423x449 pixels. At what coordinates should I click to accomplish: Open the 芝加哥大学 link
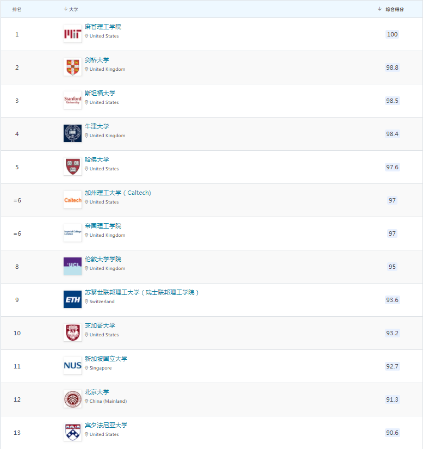tap(100, 326)
